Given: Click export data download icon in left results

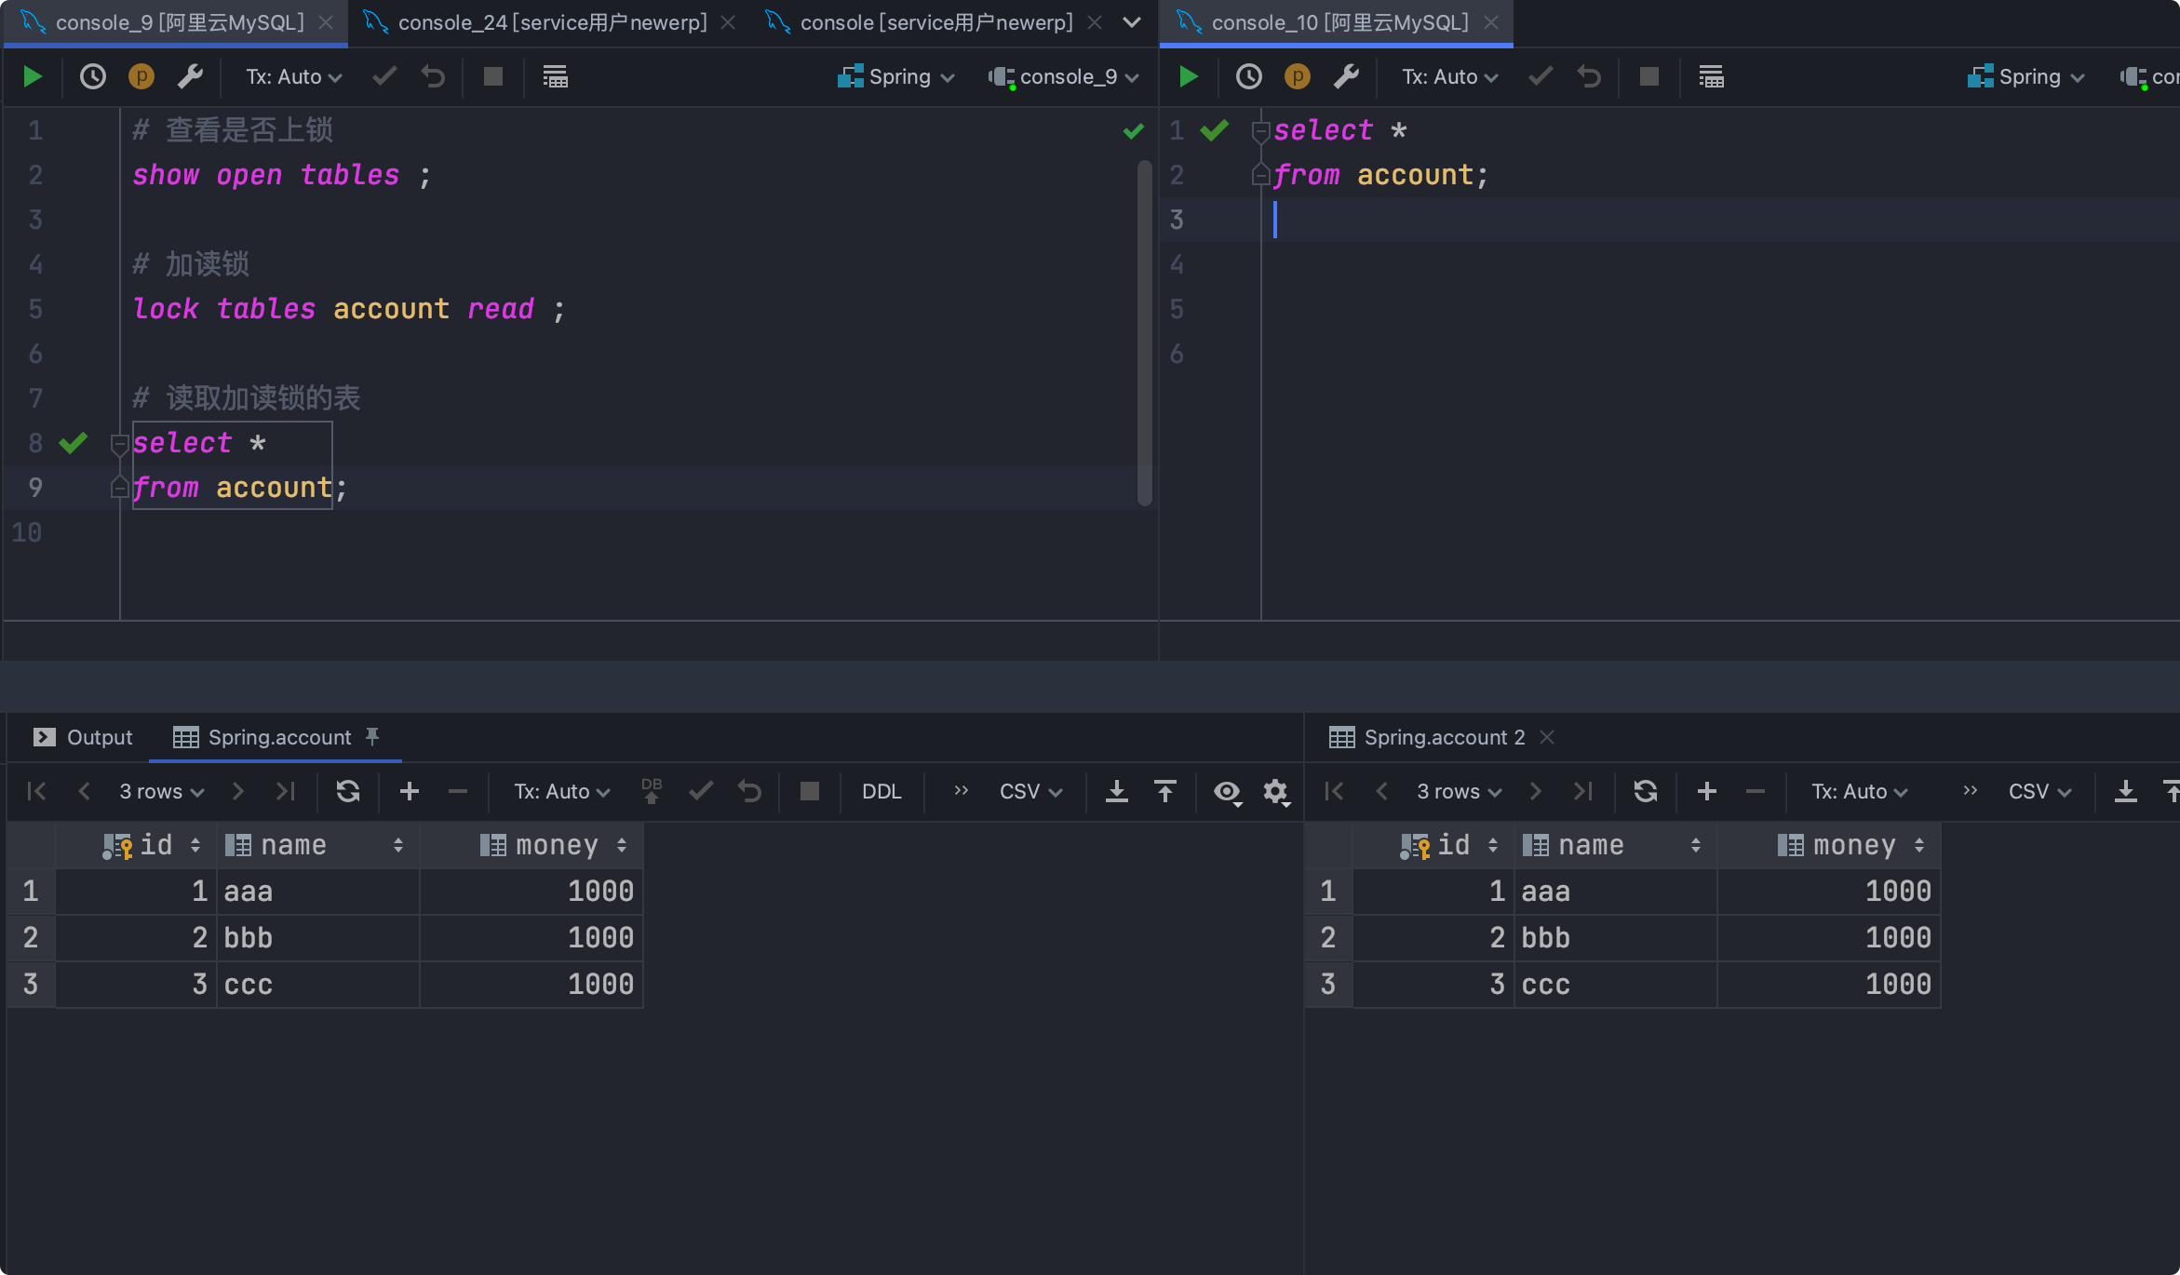Looking at the screenshot, I should click(x=1116, y=791).
